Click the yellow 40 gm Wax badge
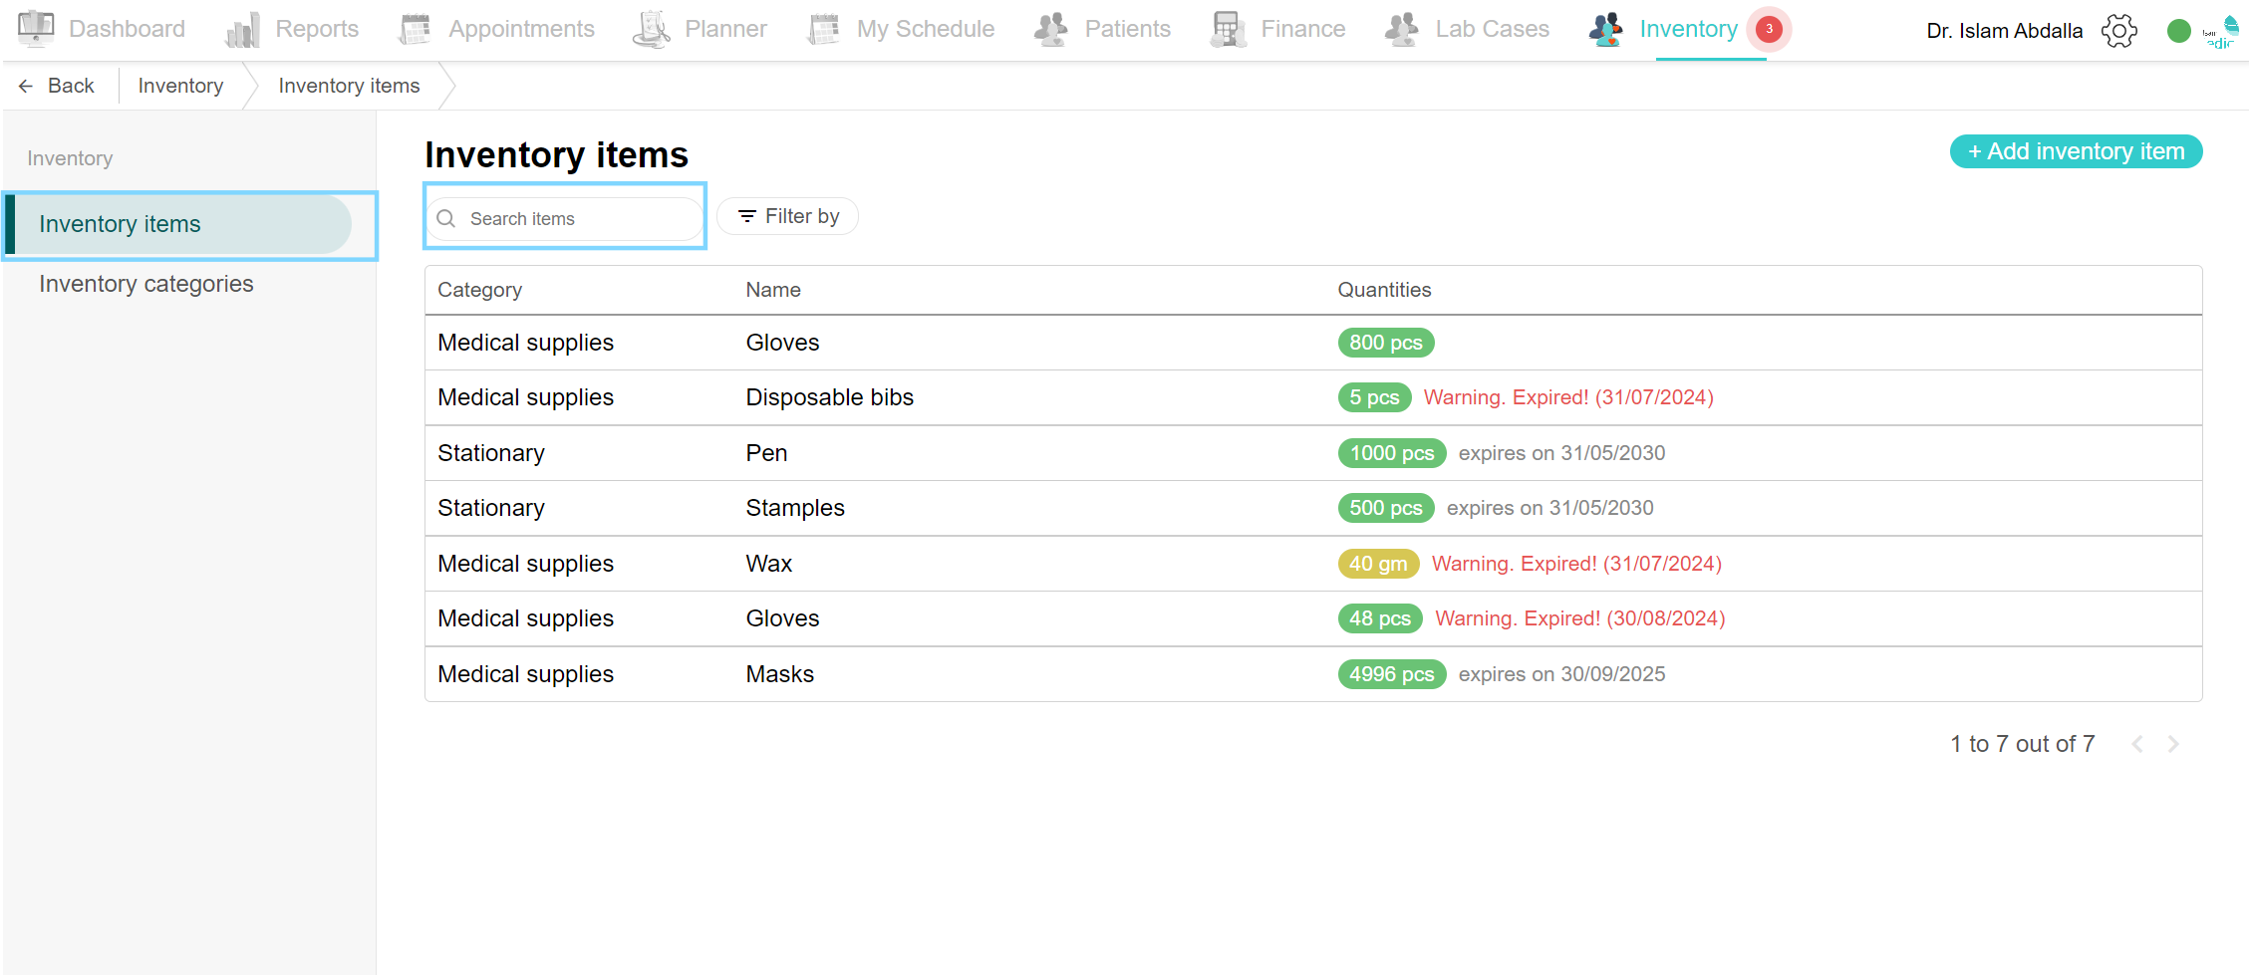This screenshot has width=2249, height=975. coord(1377,564)
